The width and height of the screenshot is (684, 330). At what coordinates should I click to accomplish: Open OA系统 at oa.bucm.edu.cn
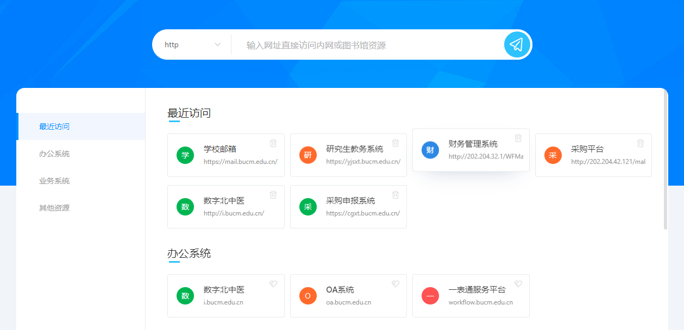[348, 296]
